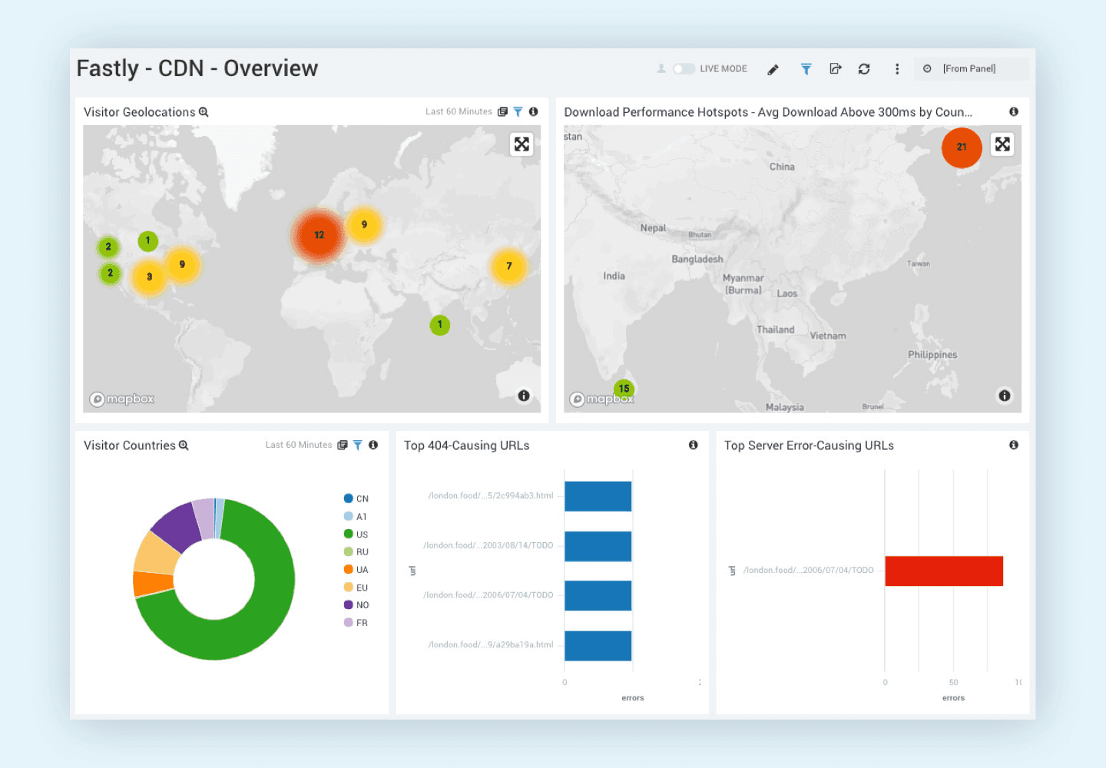Click the filter icon in Visitor Countries panel
The image size is (1106, 768).
coord(358,445)
